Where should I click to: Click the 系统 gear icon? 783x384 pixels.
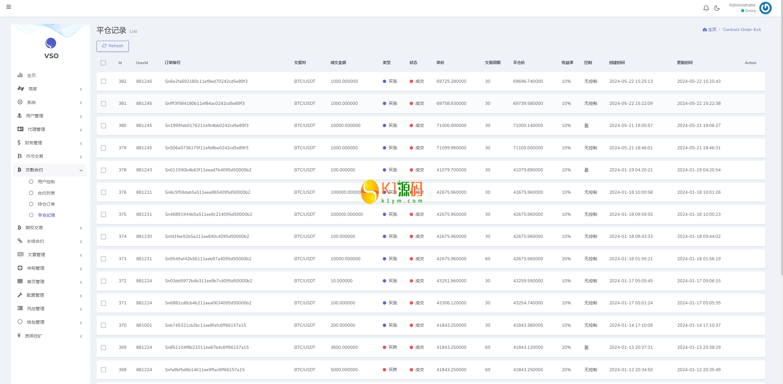20,102
